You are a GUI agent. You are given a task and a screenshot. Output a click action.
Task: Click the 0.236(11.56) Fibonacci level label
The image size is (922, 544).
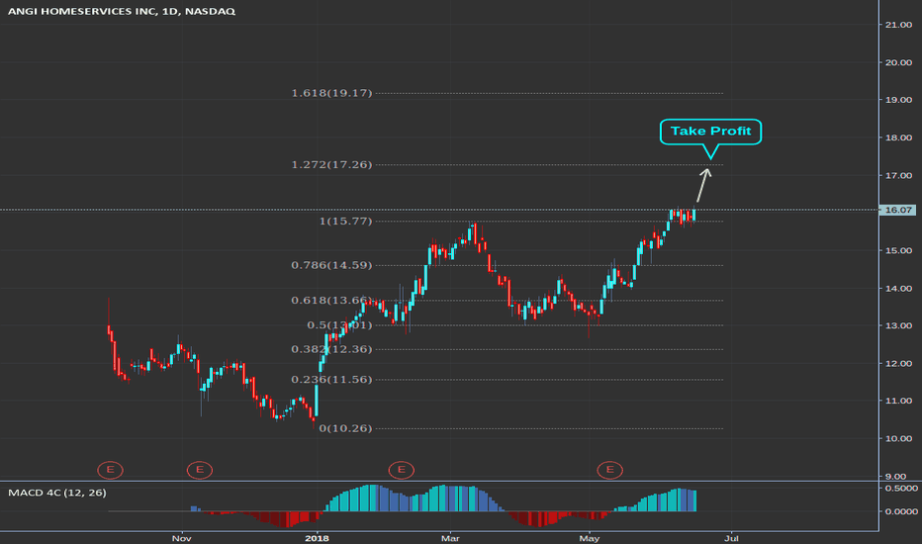point(331,380)
